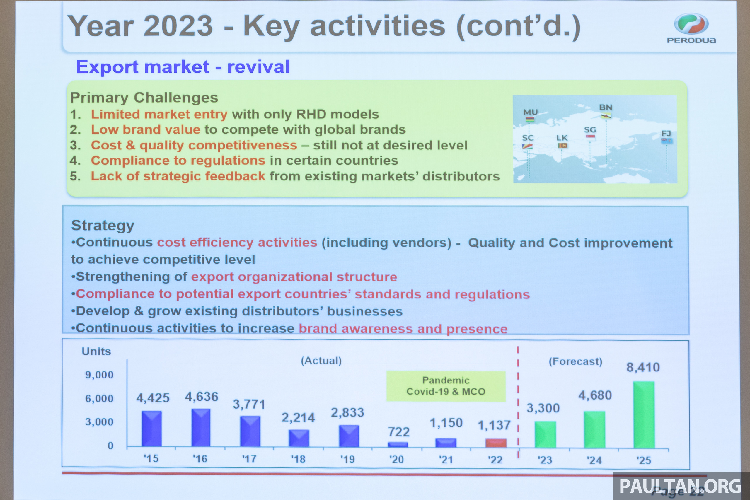Viewport: 750px width, 500px height.
Task: Click 'Limited market entry' text
Action: (159, 114)
